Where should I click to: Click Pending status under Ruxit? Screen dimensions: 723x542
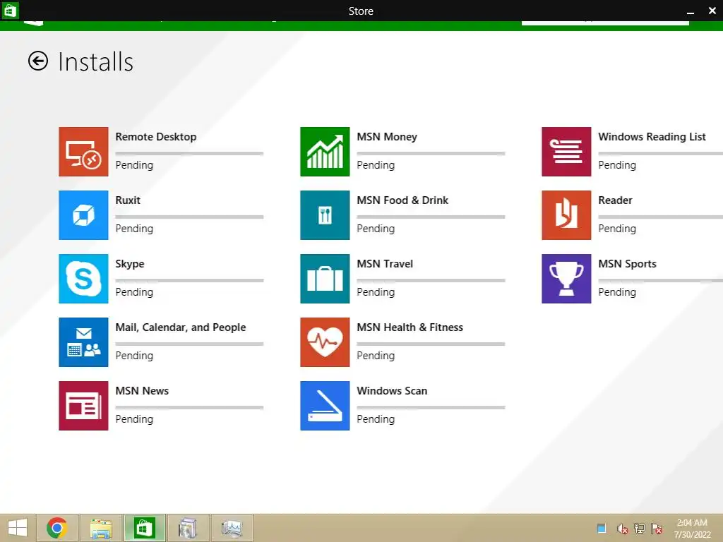[134, 229]
